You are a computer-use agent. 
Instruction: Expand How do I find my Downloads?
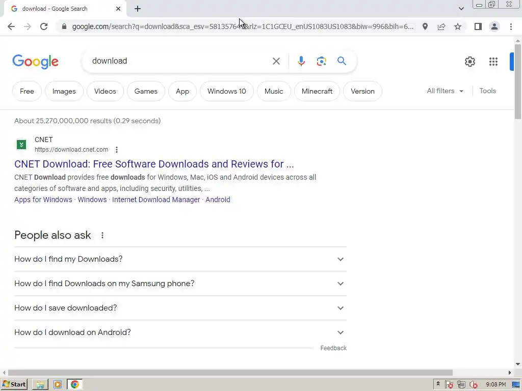click(180, 259)
